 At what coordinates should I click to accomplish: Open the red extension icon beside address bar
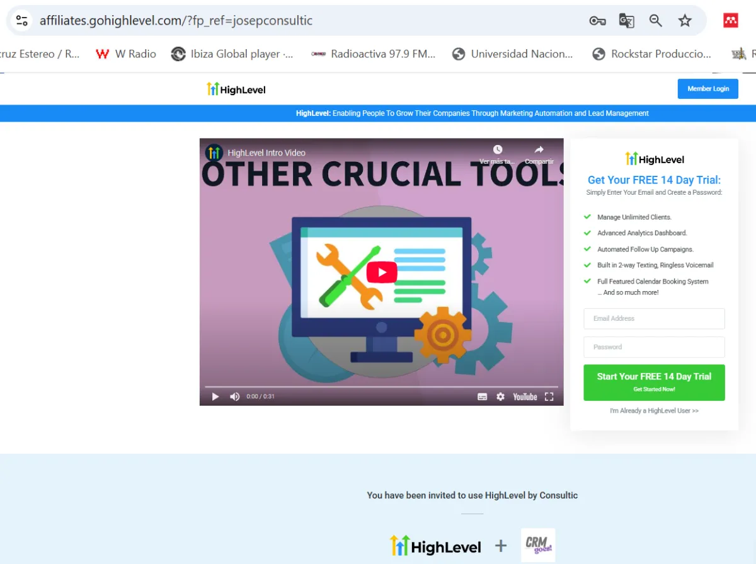730,20
